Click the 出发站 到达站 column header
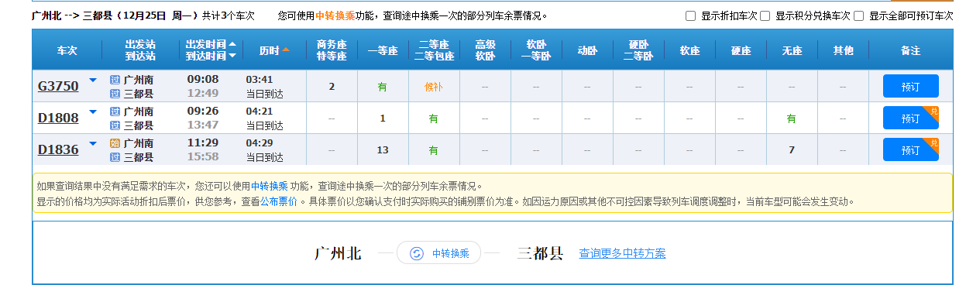This screenshot has height=285, width=966. (x=140, y=50)
